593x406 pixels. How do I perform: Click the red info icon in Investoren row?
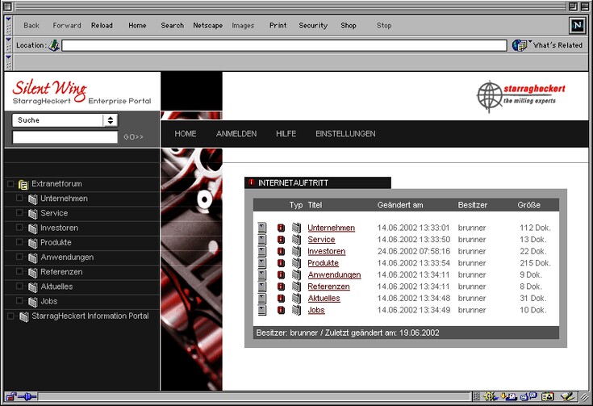point(281,251)
